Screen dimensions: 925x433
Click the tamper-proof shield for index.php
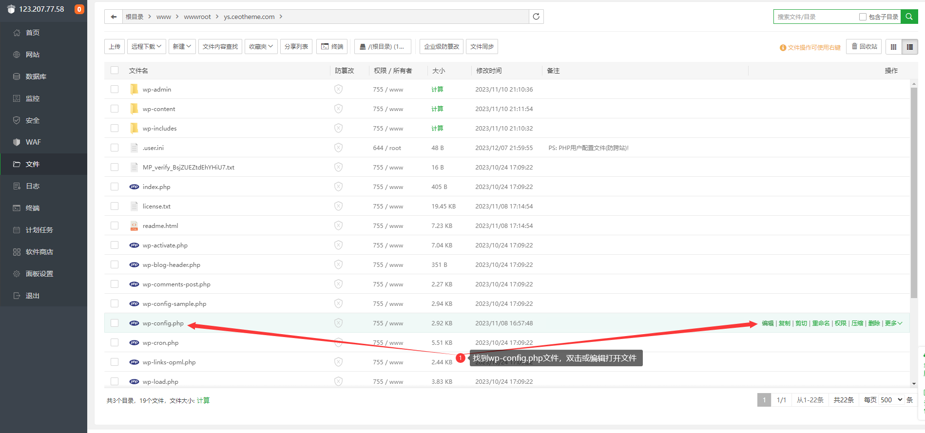coord(338,187)
